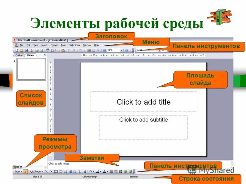246x184 pixels.
Task: Open the 3-D Style icon
Action: pyautogui.click(x=130, y=171)
